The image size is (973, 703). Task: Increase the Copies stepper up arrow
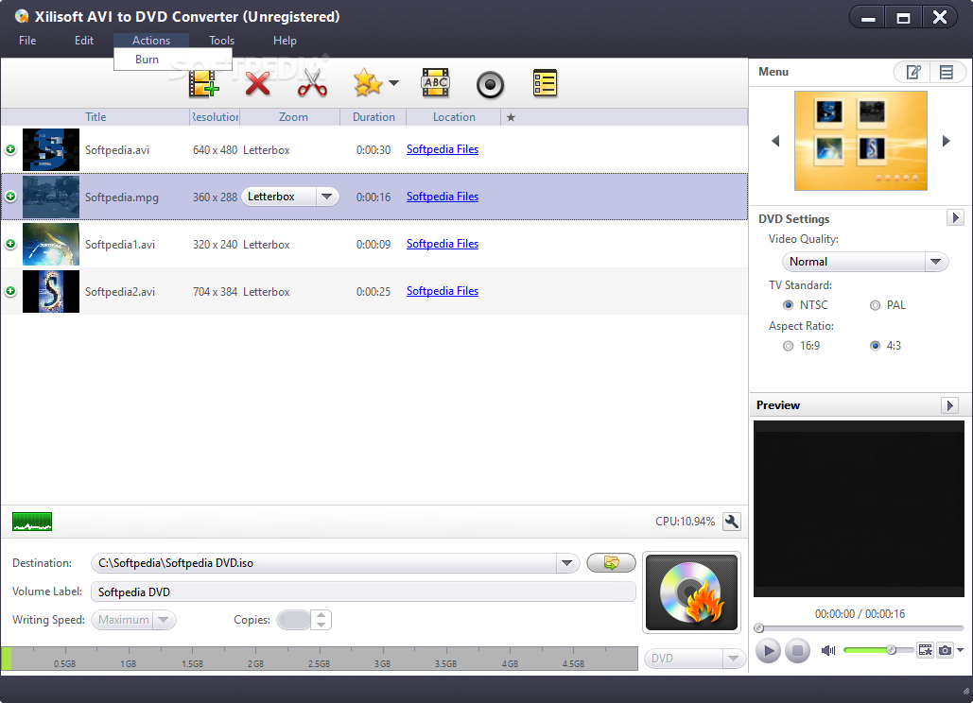coord(321,615)
